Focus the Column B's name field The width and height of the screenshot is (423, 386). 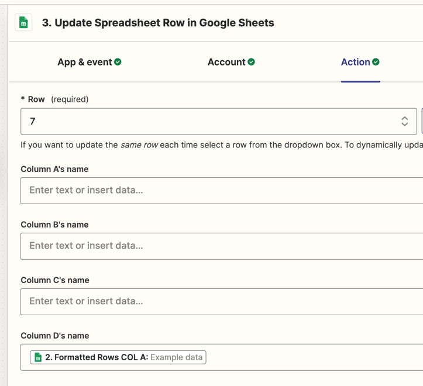click(x=222, y=246)
